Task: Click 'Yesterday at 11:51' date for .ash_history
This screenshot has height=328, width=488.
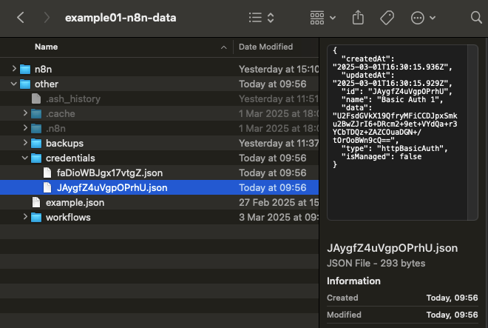Action: pyautogui.click(x=279, y=98)
